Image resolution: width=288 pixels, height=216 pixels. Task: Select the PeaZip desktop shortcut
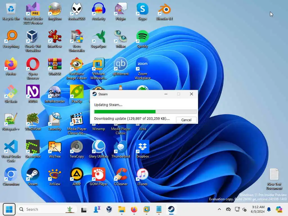(x=76, y=94)
